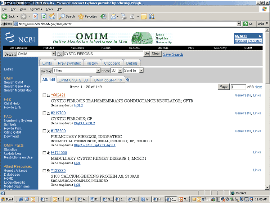Click the Internet Explorer quick launch icon
The width and height of the screenshot is (270, 203).
click(21, 199)
